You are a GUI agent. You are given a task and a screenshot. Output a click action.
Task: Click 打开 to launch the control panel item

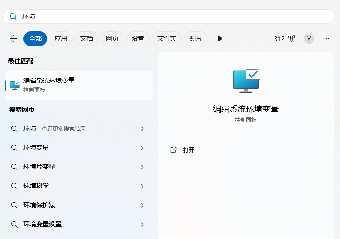189,150
